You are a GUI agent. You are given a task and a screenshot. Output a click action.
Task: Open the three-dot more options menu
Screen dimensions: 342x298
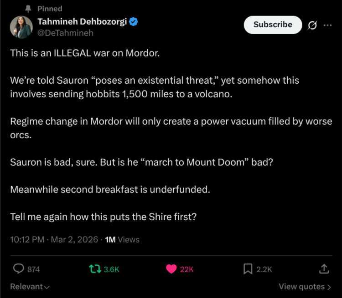coord(327,25)
